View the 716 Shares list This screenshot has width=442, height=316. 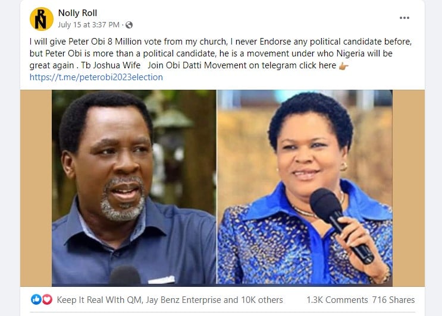pyautogui.click(x=393, y=300)
